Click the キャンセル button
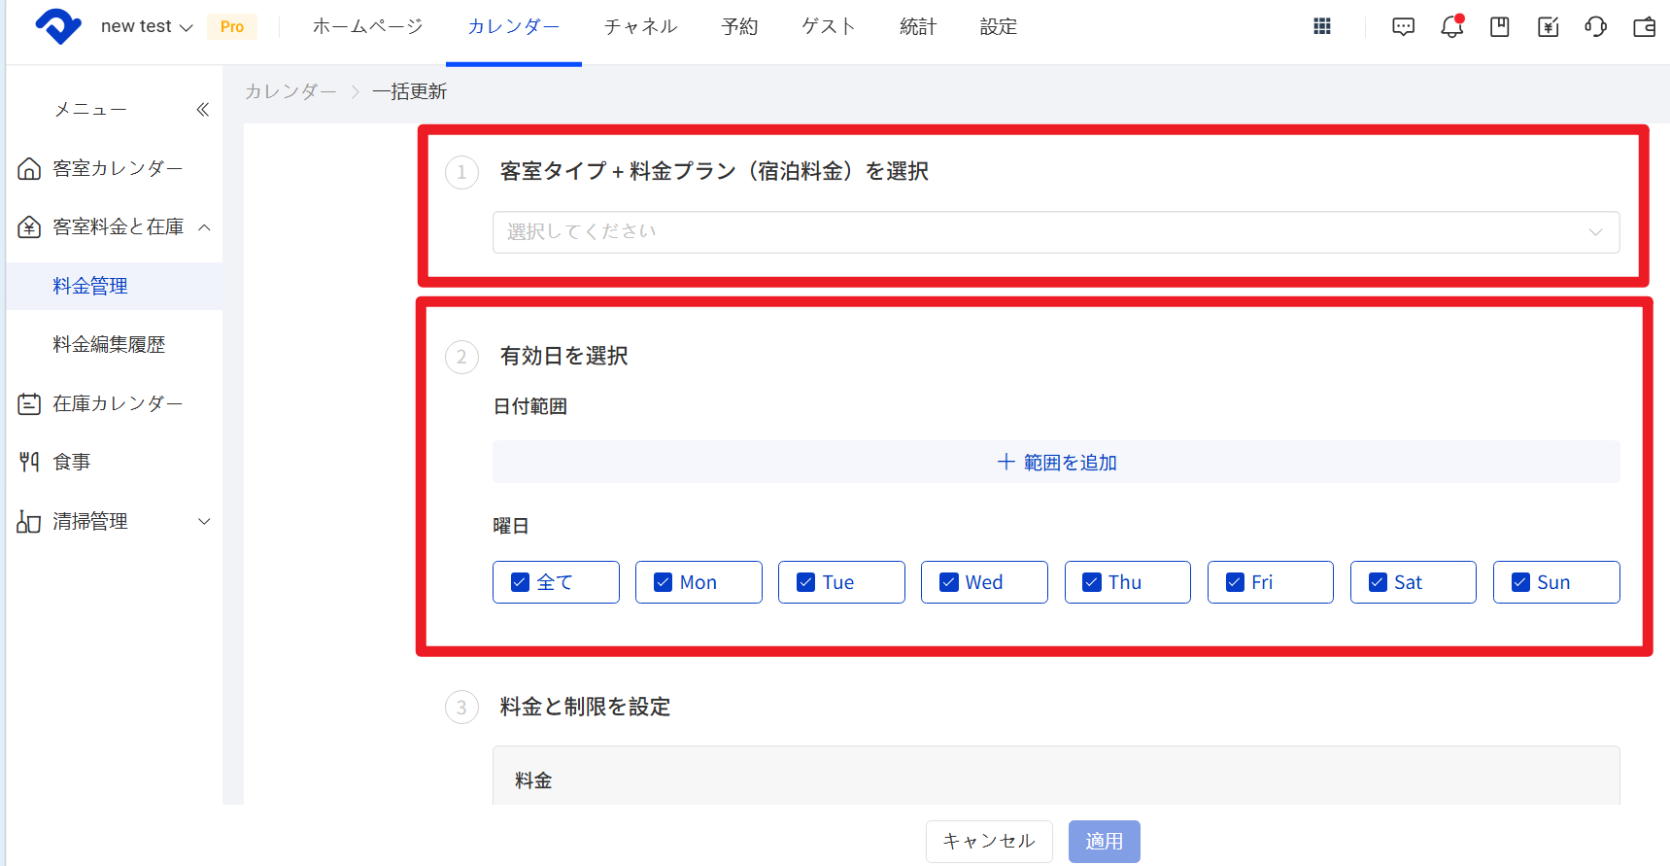The height and width of the screenshot is (866, 1670). pyautogui.click(x=989, y=842)
